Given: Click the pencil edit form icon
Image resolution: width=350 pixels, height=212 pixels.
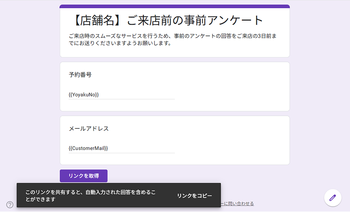Looking at the screenshot, I should pos(333,198).
